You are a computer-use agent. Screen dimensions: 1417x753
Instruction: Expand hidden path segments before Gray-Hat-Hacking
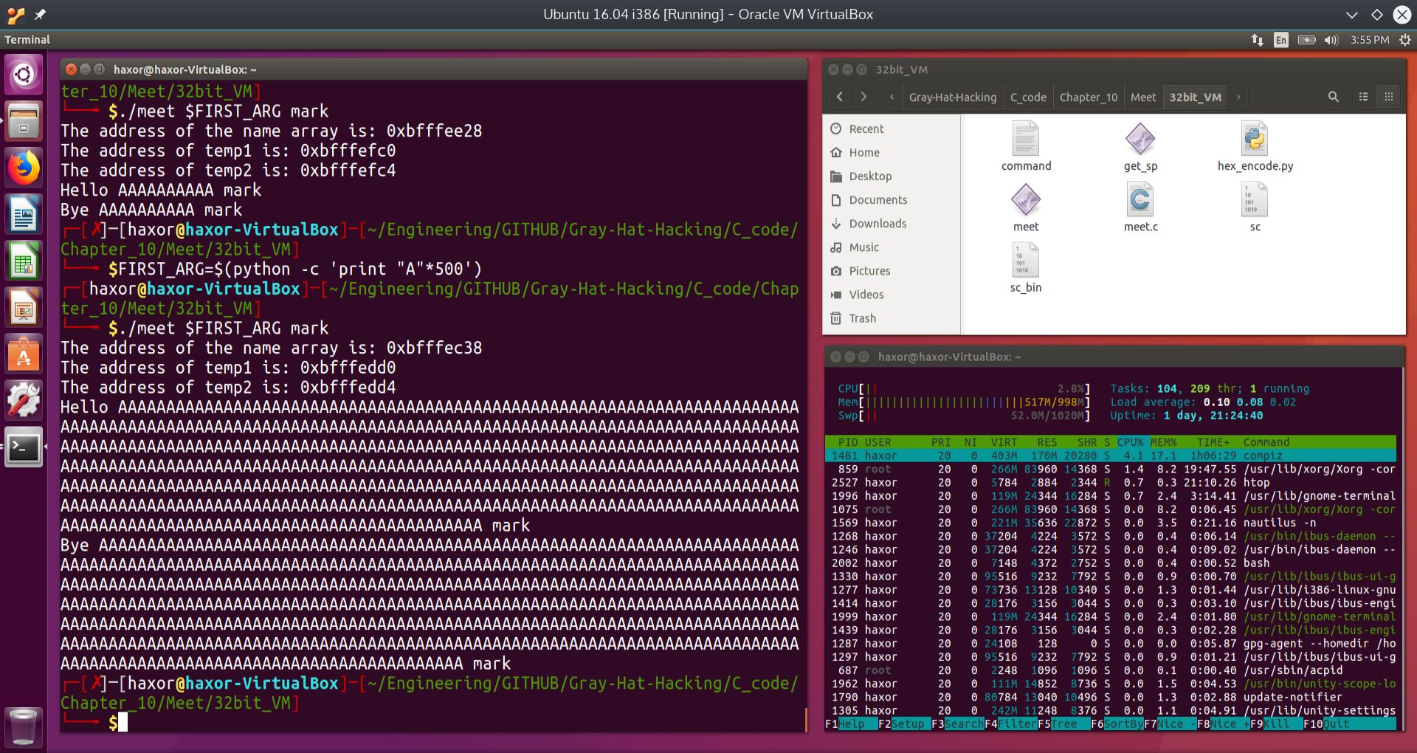coord(892,97)
